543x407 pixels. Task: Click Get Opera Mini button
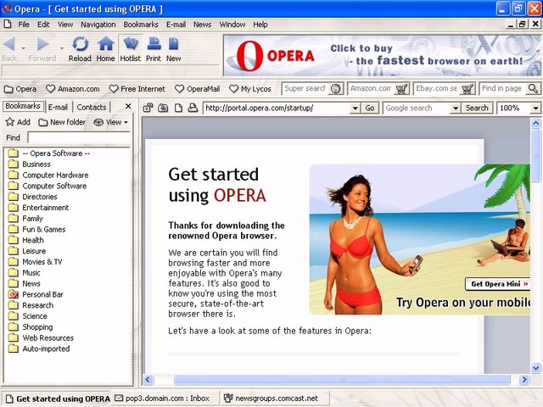pyautogui.click(x=498, y=284)
